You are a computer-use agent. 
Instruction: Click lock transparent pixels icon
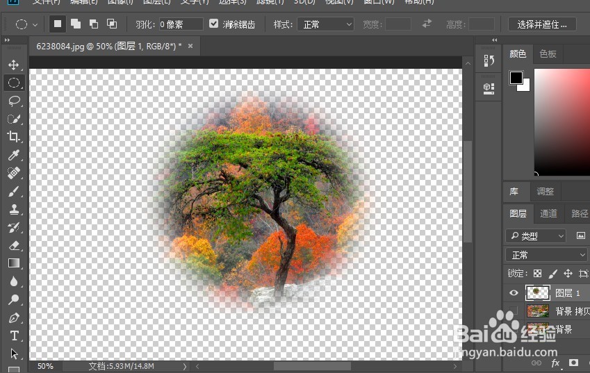click(537, 274)
